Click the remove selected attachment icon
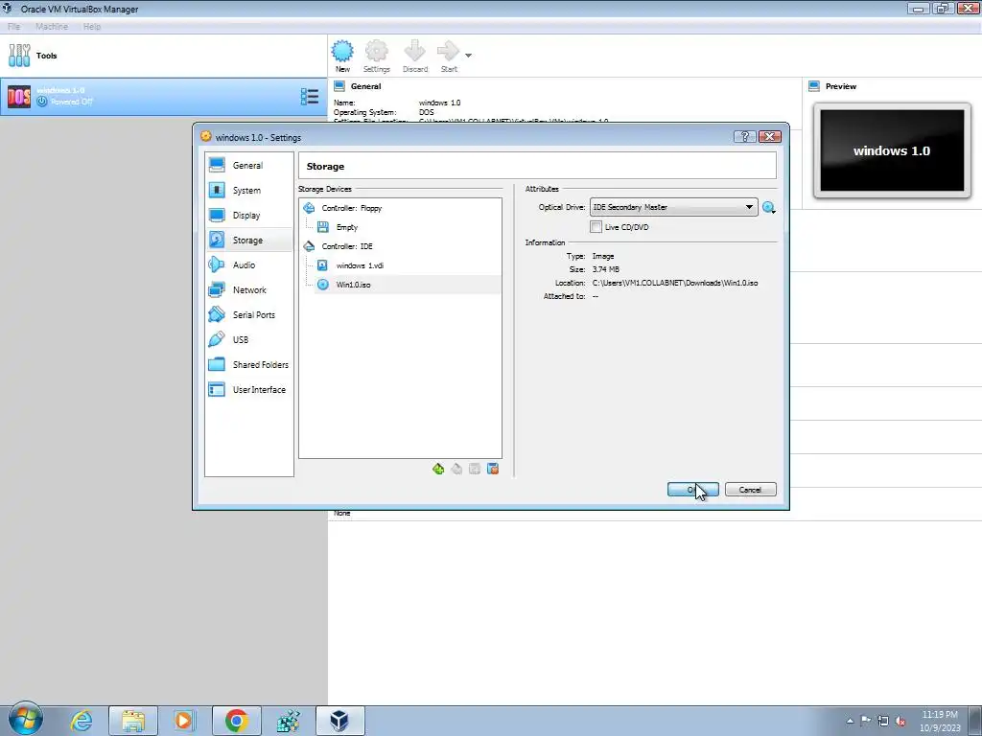 tap(493, 469)
